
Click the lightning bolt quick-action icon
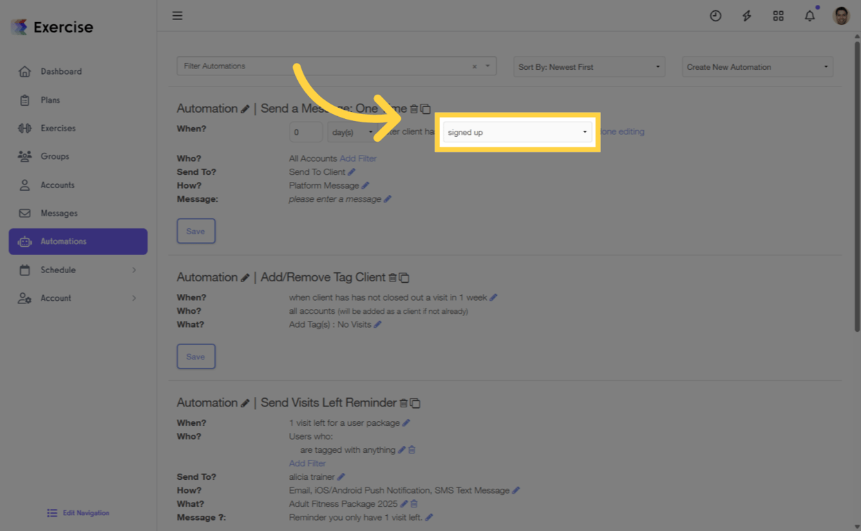(x=747, y=15)
